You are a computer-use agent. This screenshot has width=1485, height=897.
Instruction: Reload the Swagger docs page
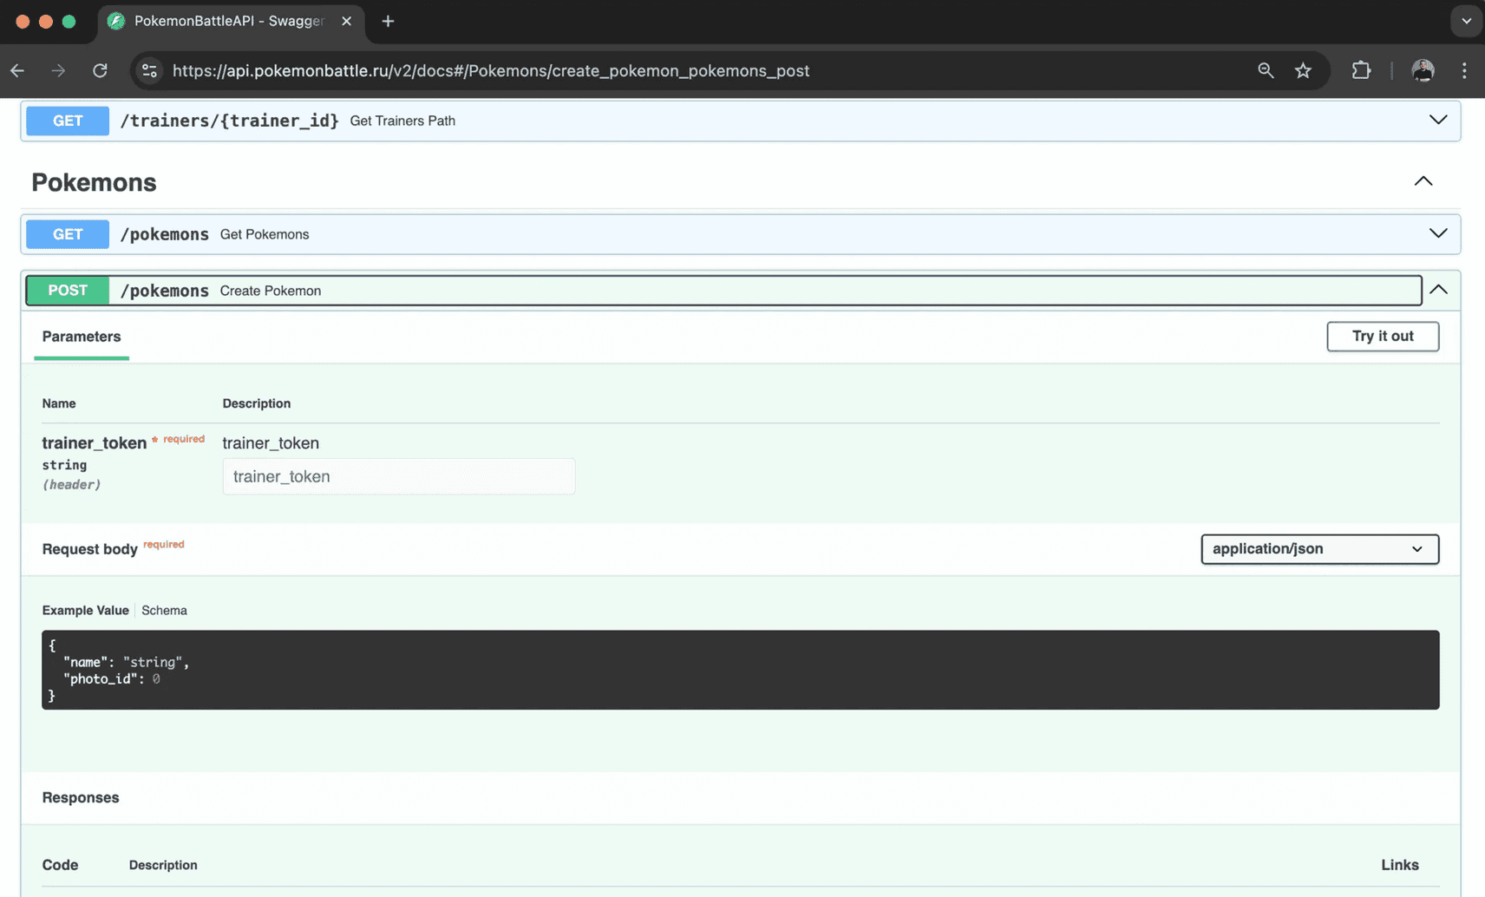click(100, 70)
